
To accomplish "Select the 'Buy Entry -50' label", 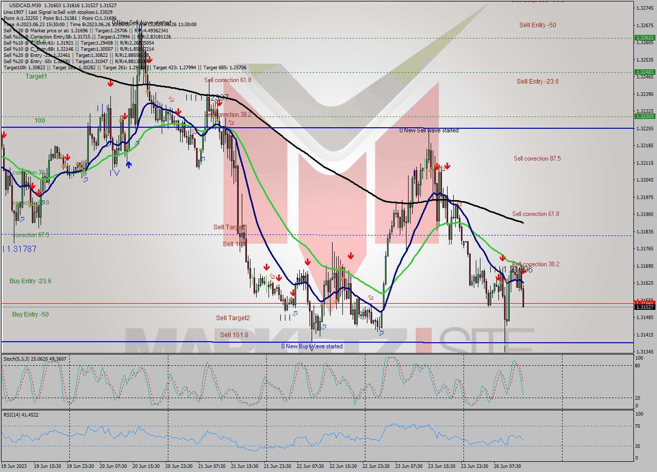I will (x=30, y=314).
